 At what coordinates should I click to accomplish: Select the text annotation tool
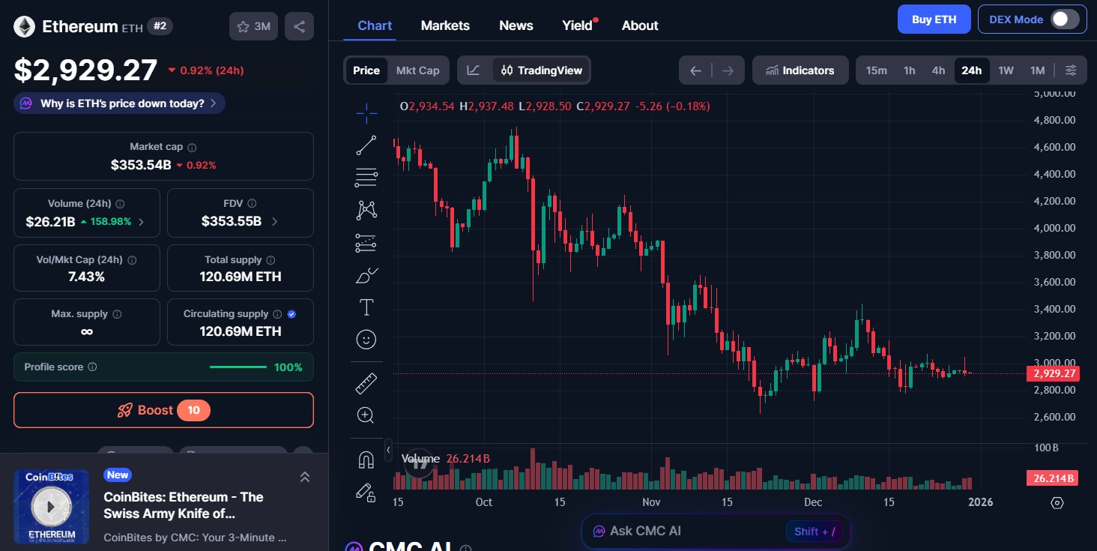point(366,307)
